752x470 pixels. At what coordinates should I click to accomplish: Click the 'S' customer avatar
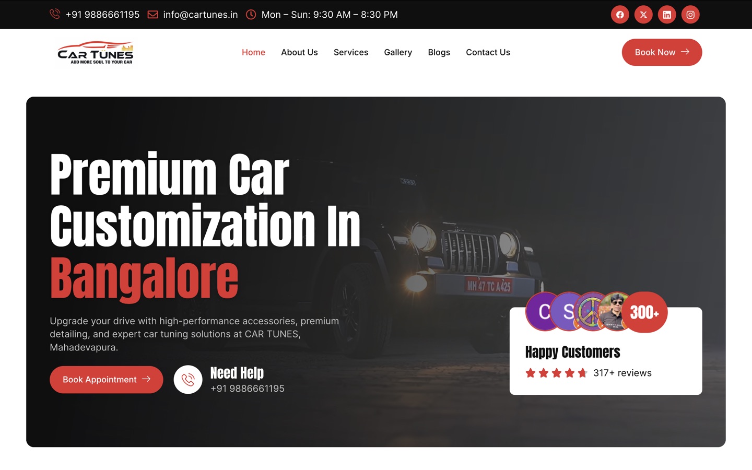click(x=565, y=312)
